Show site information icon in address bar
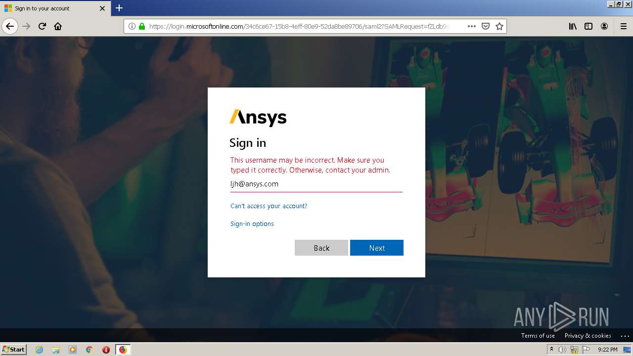Screen dimensions: 633x356 pyautogui.click(x=132, y=26)
